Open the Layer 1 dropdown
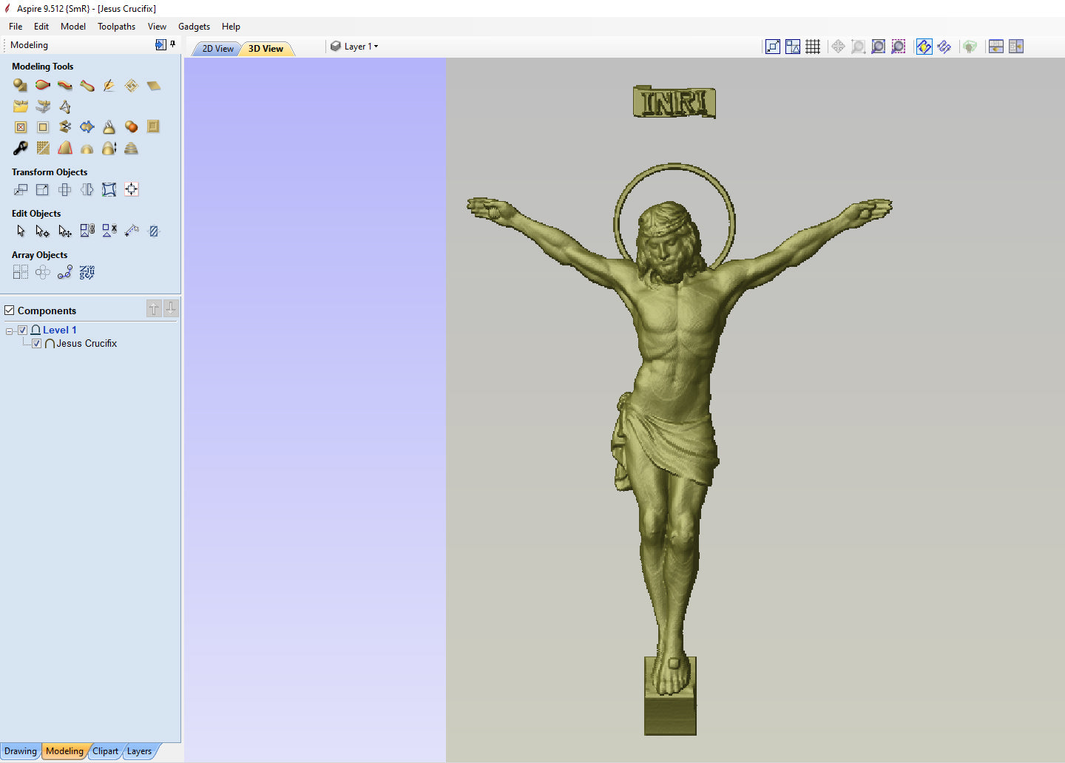1065x763 pixels. (361, 47)
